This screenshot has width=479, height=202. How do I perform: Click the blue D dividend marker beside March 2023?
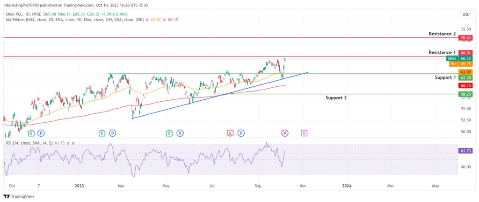[x=112, y=133]
